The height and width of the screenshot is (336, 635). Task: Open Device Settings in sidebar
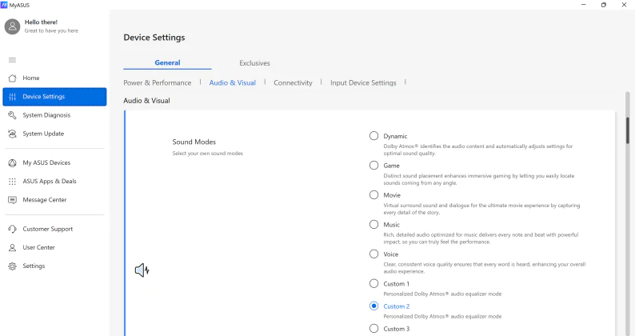[x=54, y=97]
